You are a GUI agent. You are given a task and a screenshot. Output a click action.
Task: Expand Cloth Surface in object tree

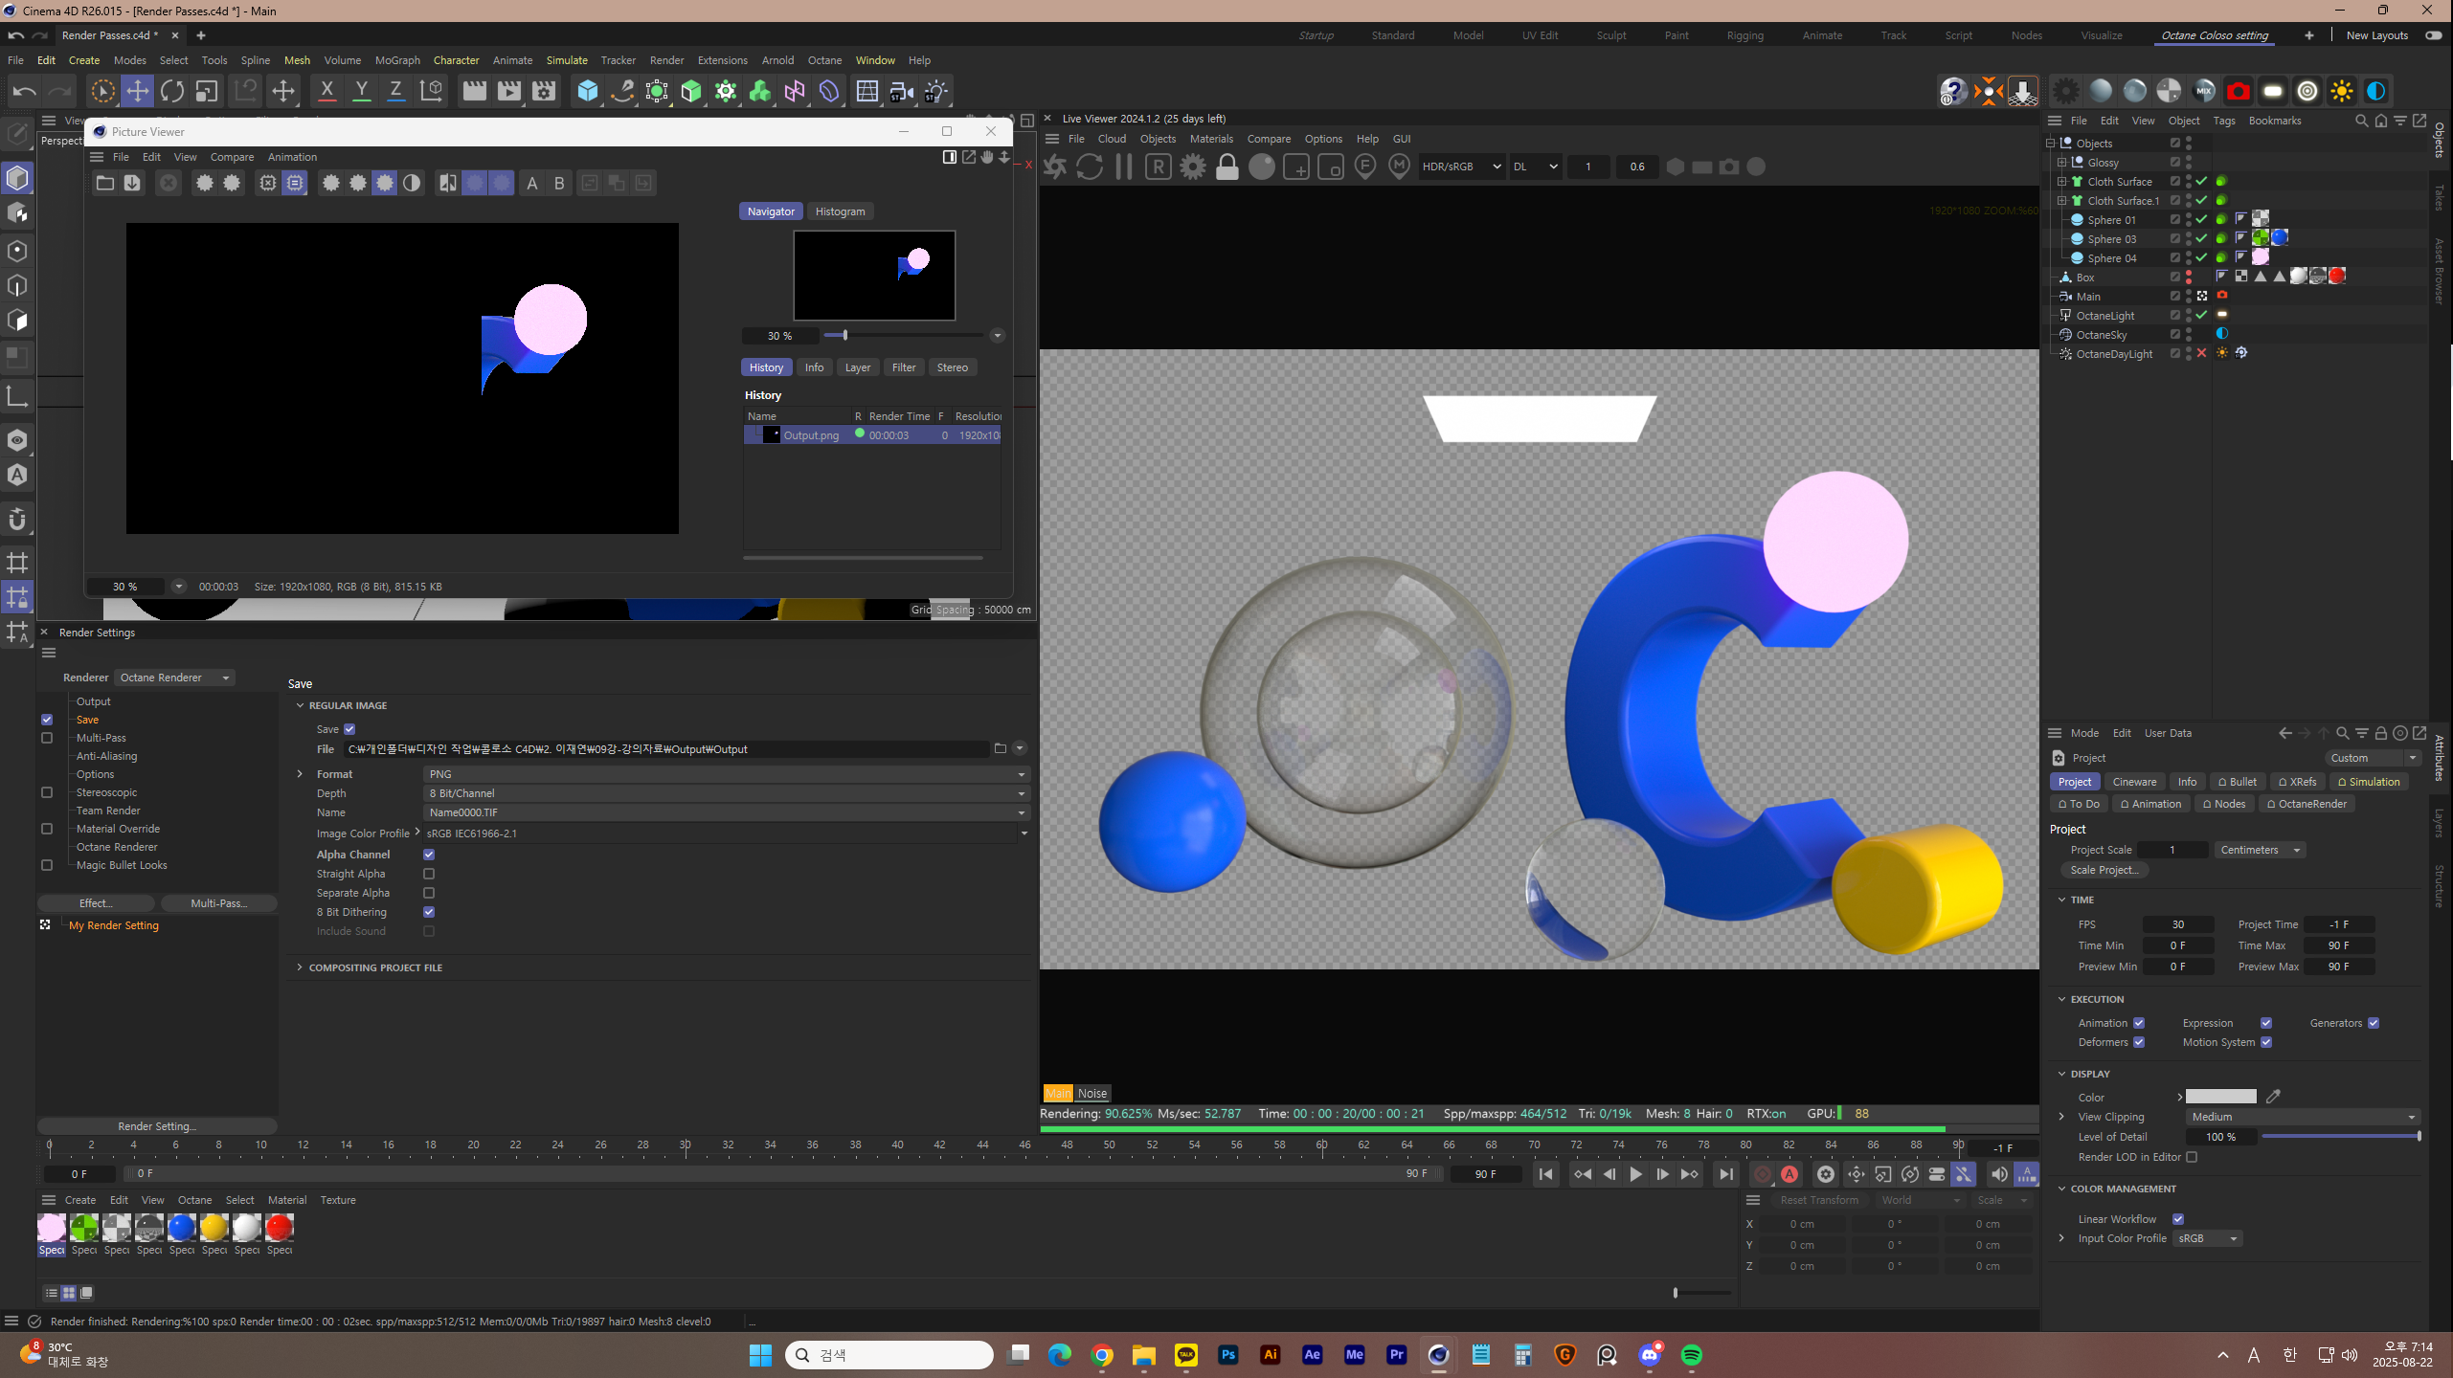click(2062, 182)
